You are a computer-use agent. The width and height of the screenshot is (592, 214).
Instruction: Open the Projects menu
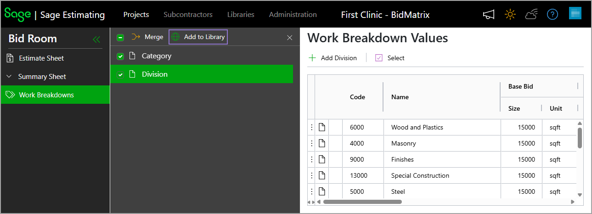click(136, 15)
